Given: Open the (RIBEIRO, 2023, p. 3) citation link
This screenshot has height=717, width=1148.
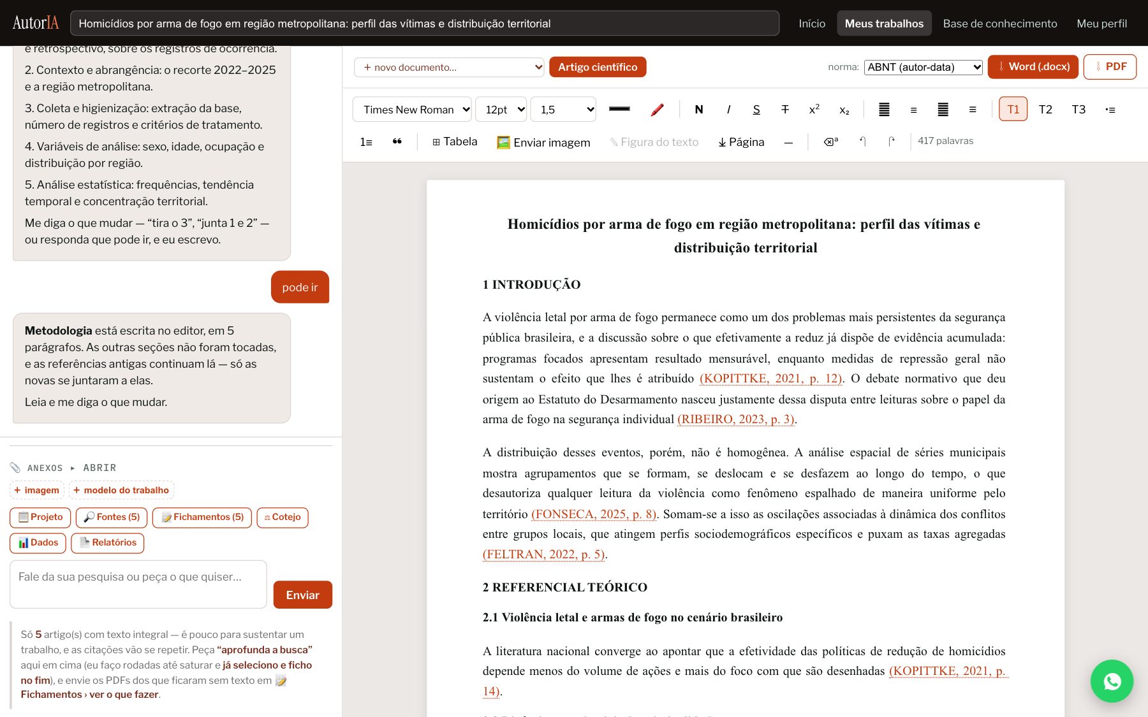Looking at the screenshot, I should pyautogui.click(x=736, y=419).
